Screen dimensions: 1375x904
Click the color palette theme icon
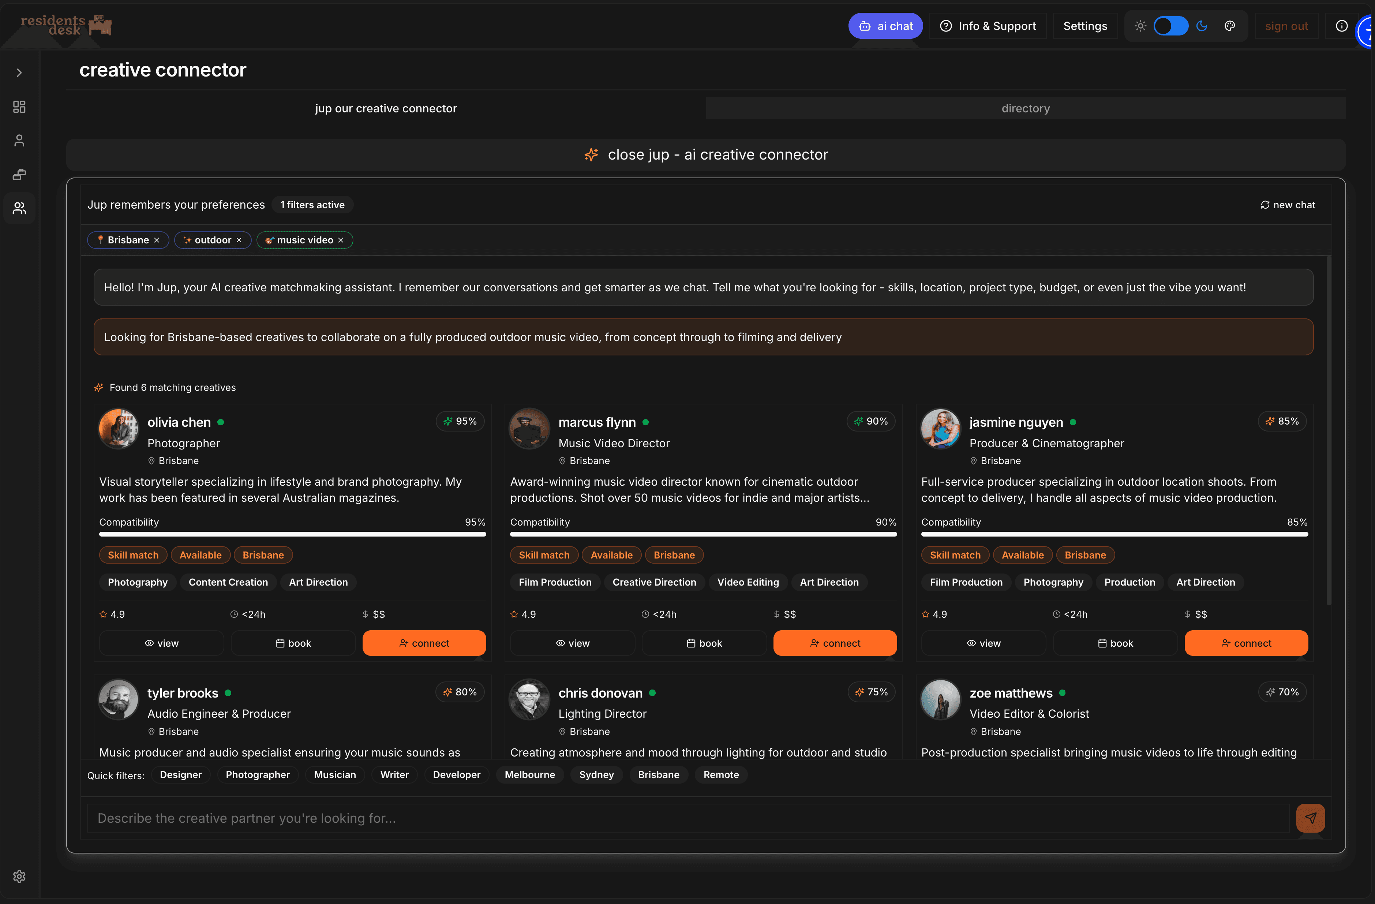(1230, 26)
